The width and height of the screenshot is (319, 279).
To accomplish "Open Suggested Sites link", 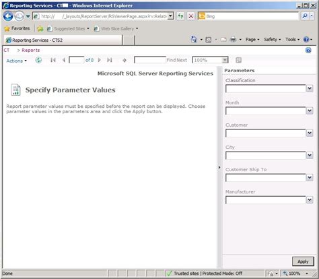I will [68, 29].
